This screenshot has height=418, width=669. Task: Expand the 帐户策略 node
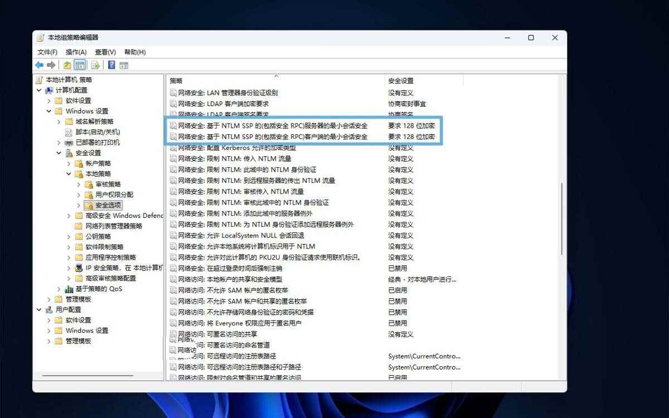coord(69,163)
